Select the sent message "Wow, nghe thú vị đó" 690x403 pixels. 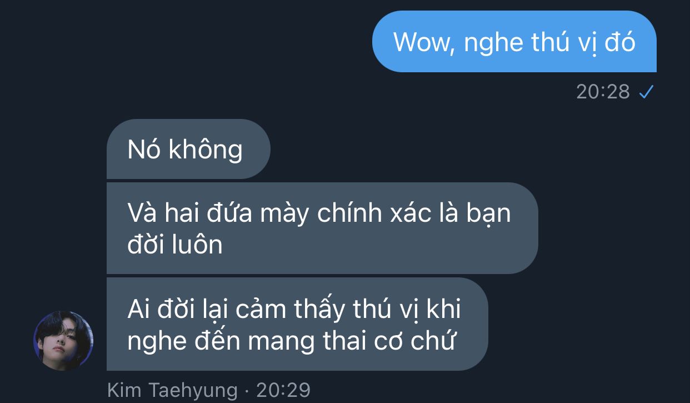point(514,42)
